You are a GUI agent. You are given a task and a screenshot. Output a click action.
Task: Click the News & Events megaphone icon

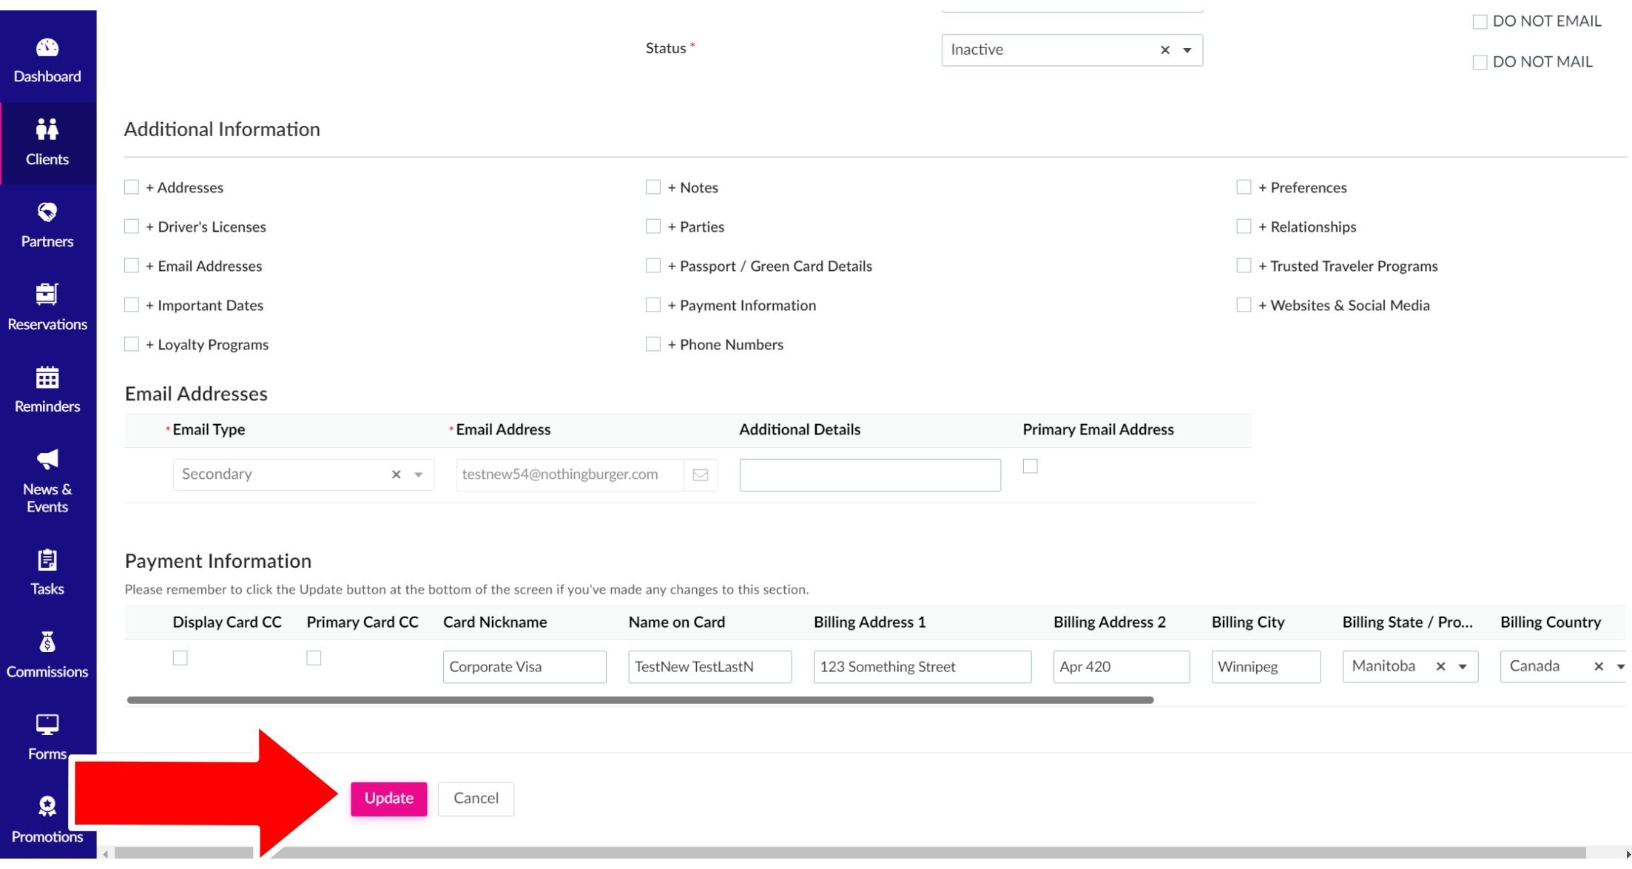pyautogui.click(x=47, y=460)
